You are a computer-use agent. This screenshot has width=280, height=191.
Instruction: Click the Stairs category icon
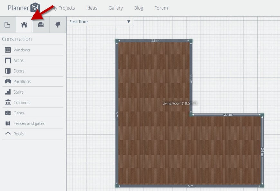coord(8,92)
